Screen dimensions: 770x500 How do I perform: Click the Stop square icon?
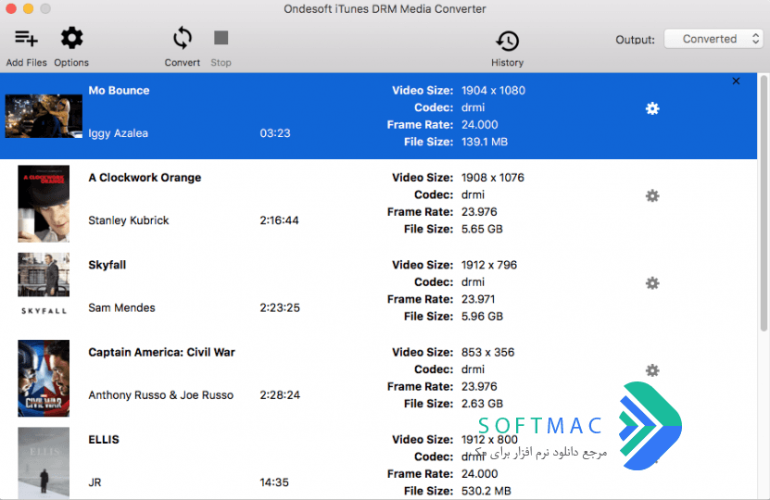(221, 38)
